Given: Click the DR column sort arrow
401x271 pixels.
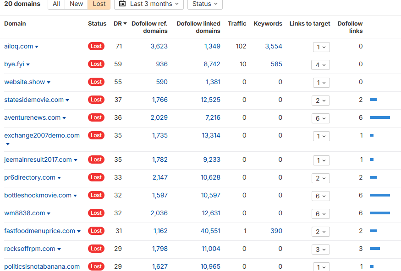Looking at the screenshot, I should pos(125,24).
